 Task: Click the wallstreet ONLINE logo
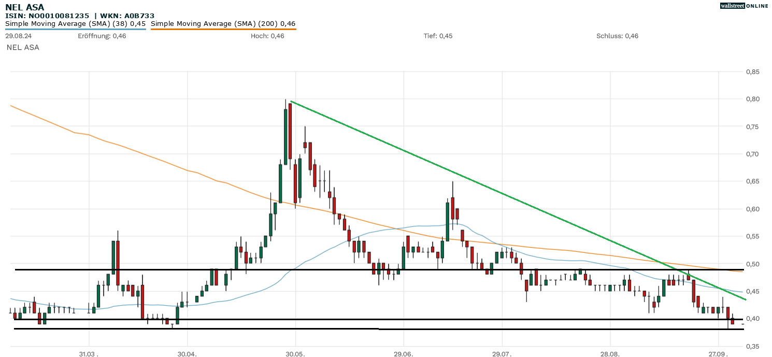tap(744, 6)
